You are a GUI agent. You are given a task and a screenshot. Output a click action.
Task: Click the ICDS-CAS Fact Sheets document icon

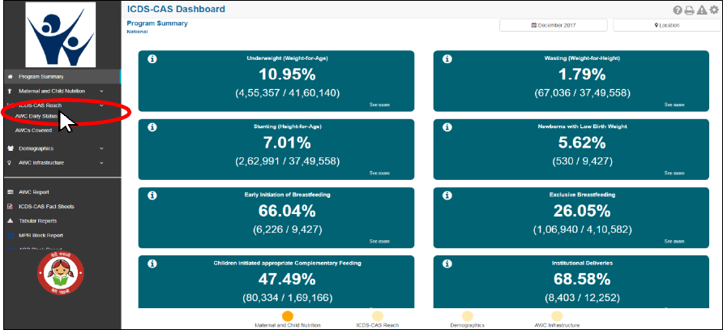11,206
